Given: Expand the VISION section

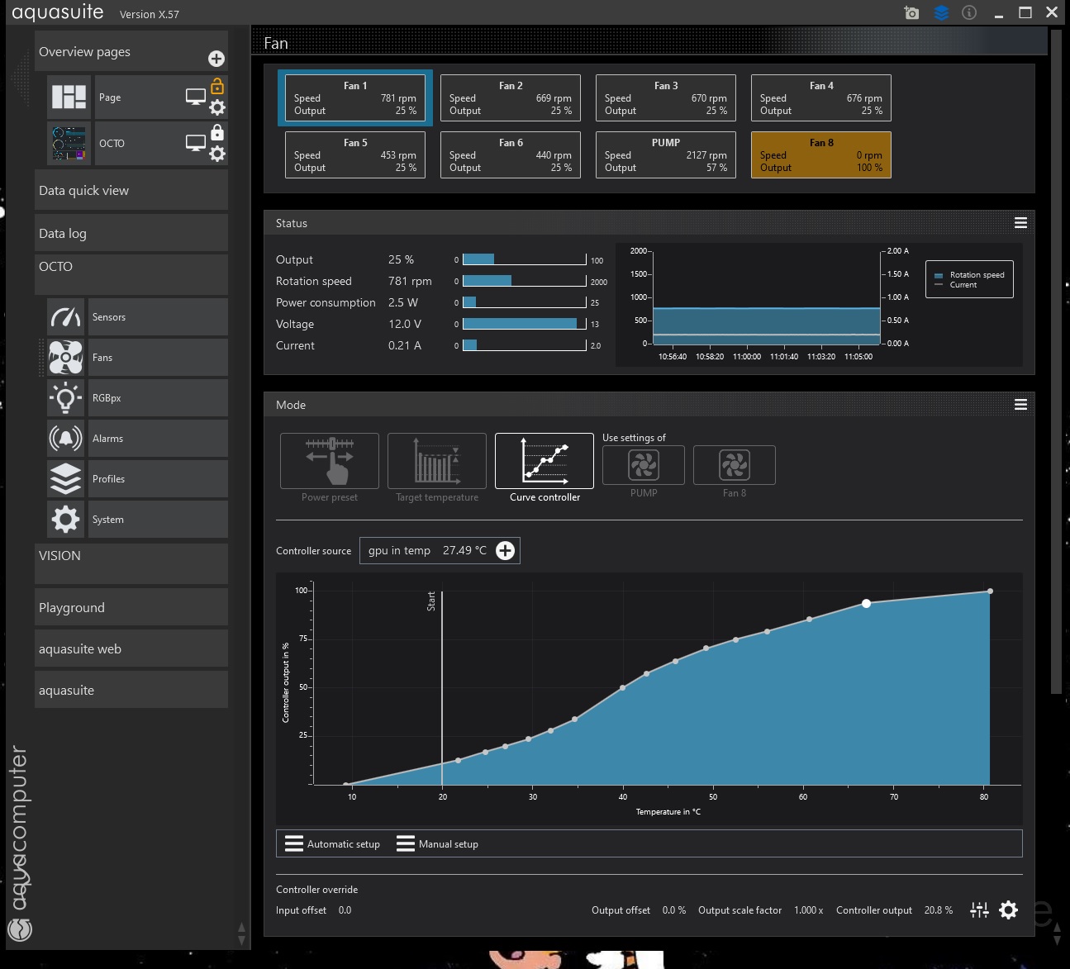Looking at the screenshot, I should click(x=131, y=563).
